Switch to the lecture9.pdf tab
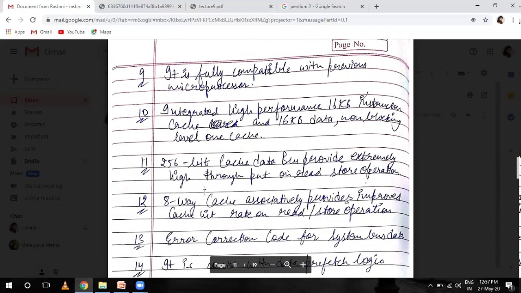 (x=231, y=7)
